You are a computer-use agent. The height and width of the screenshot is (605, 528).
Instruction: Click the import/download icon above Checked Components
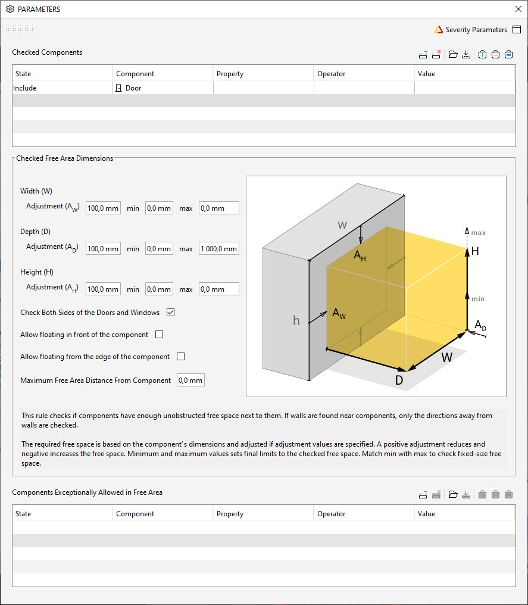click(x=467, y=54)
